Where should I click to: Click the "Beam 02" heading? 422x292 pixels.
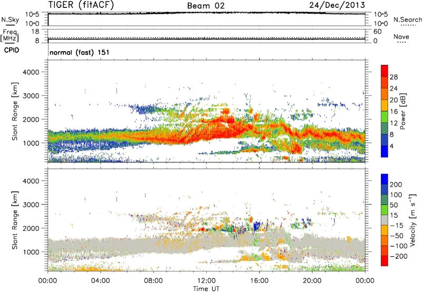pos(206,6)
